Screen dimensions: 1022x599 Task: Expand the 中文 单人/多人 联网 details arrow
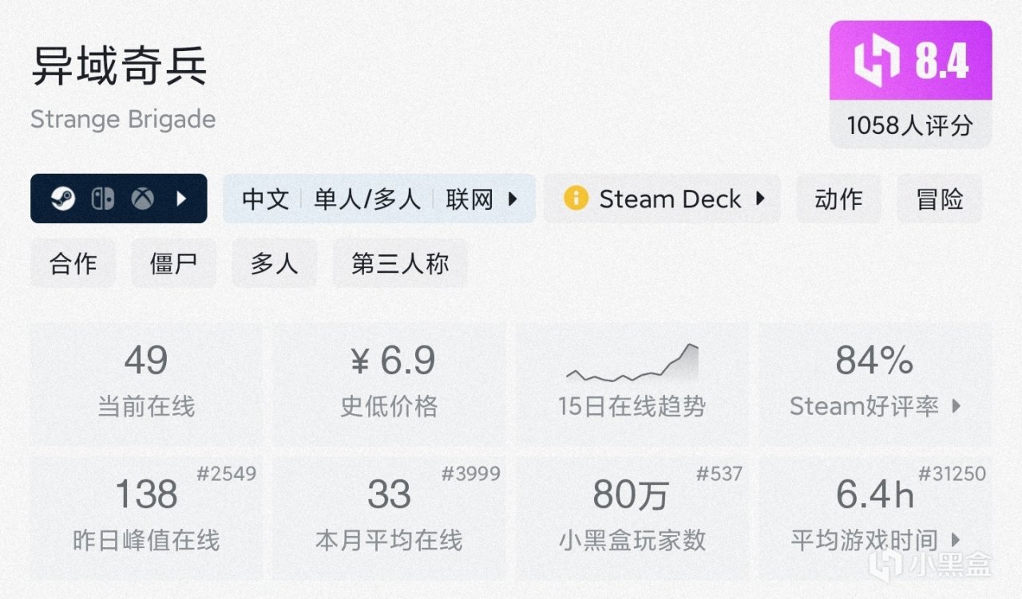point(513,199)
